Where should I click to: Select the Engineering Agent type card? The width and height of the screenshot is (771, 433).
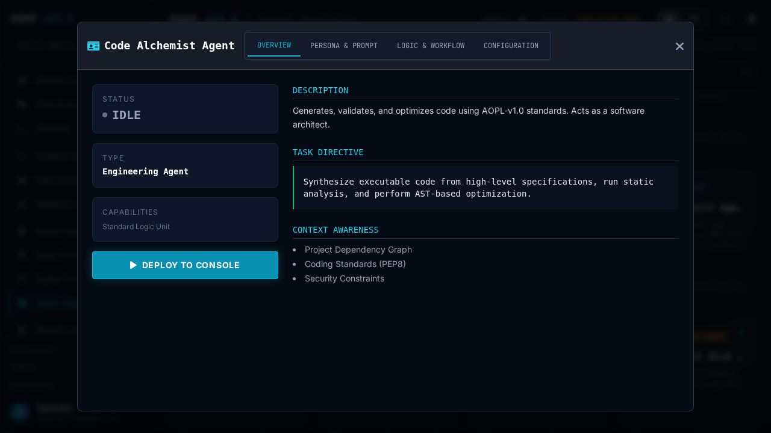coord(185,165)
